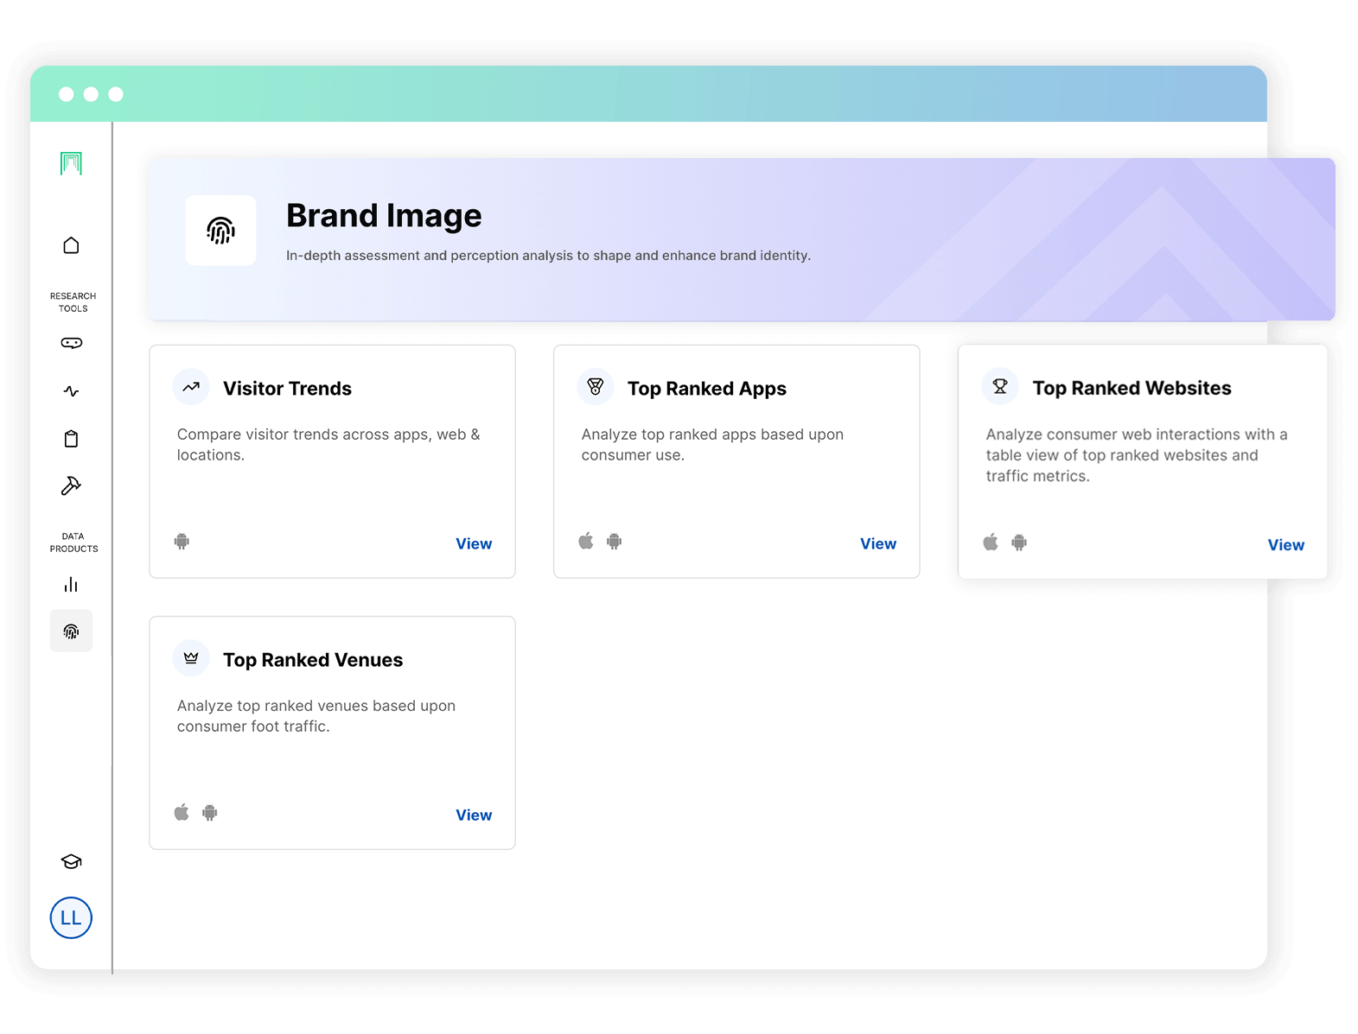Select the fingerprint Brand Image sidebar item

(x=71, y=631)
